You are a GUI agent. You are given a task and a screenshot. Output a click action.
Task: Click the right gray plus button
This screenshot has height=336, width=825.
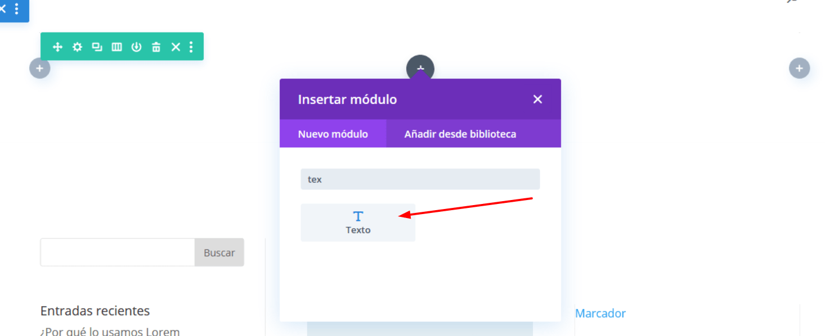click(799, 69)
